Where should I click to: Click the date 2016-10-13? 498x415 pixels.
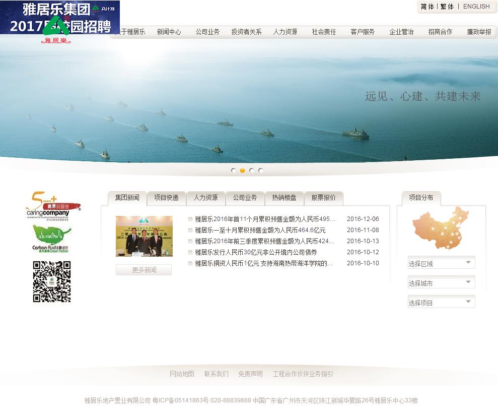click(363, 241)
